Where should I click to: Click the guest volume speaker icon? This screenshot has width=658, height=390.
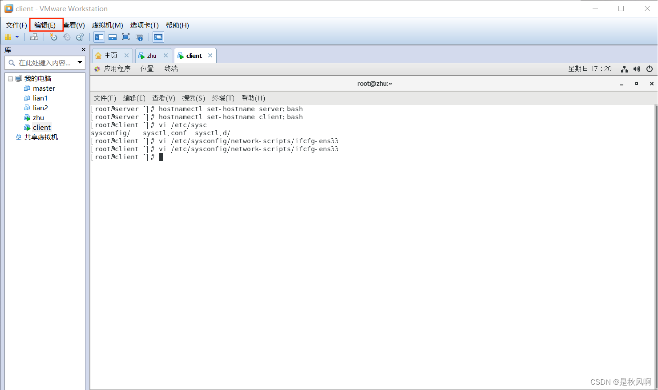coord(637,69)
